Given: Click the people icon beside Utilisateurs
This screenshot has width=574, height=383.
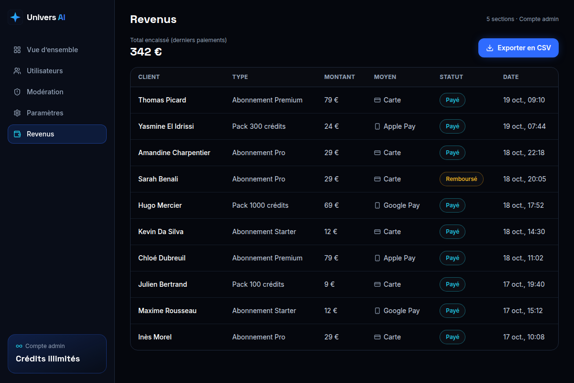Looking at the screenshot, I should coord(17,71).
